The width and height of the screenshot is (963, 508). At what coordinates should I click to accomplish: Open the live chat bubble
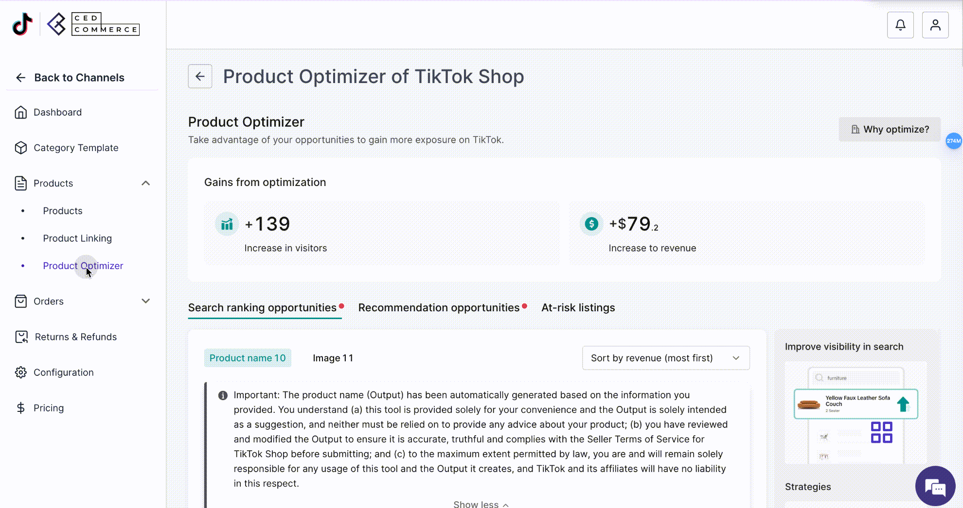(x=935, y=486)
